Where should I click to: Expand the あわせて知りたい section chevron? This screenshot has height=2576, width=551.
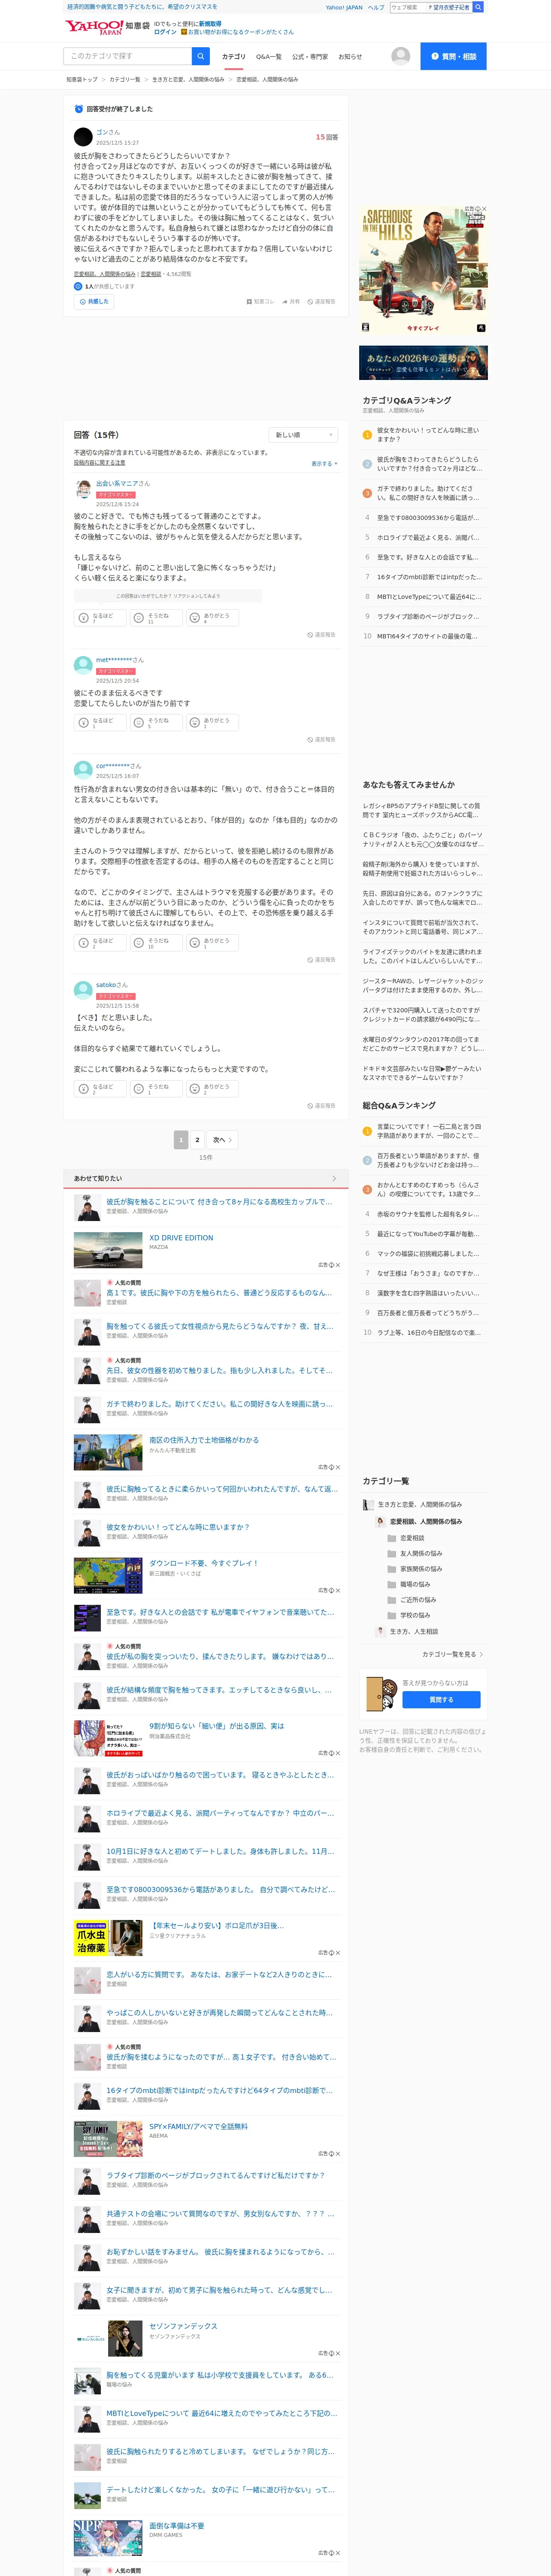pos(334,1178)
